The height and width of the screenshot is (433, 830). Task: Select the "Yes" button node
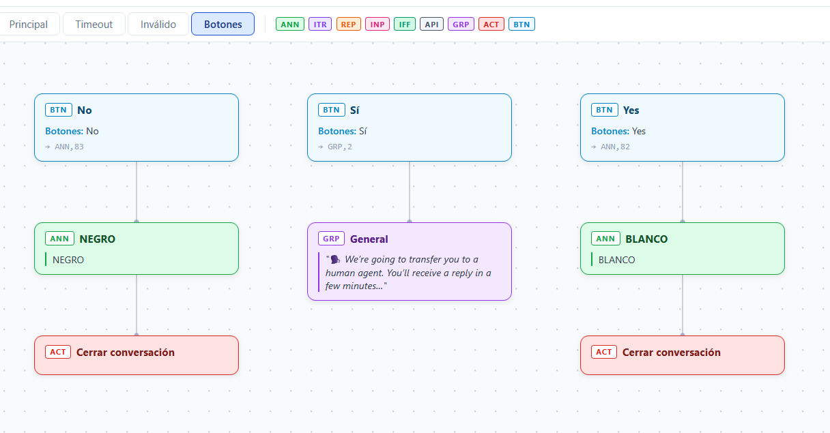(683, 128)
